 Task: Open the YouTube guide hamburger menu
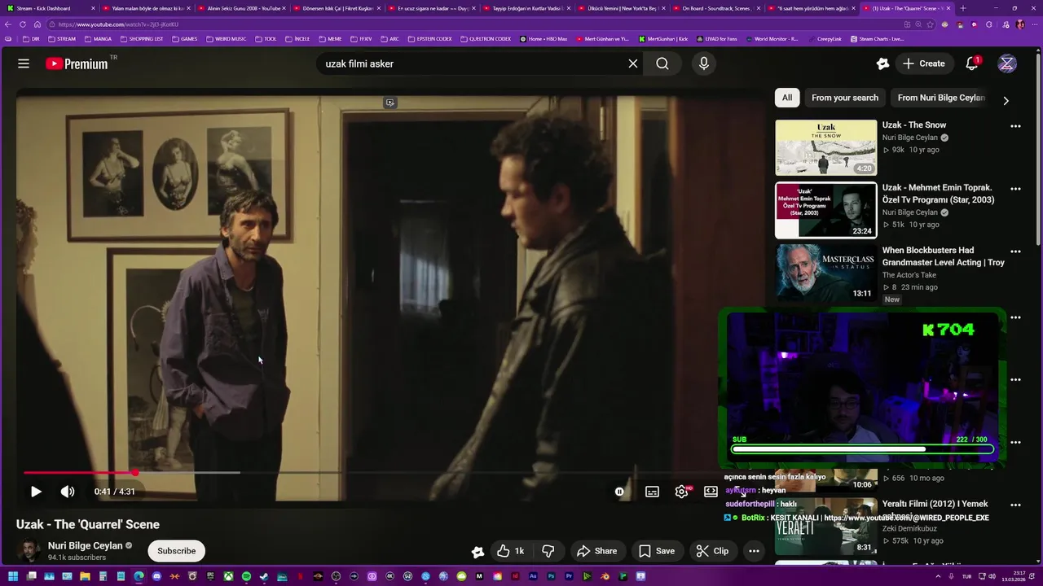coord(24,63)
